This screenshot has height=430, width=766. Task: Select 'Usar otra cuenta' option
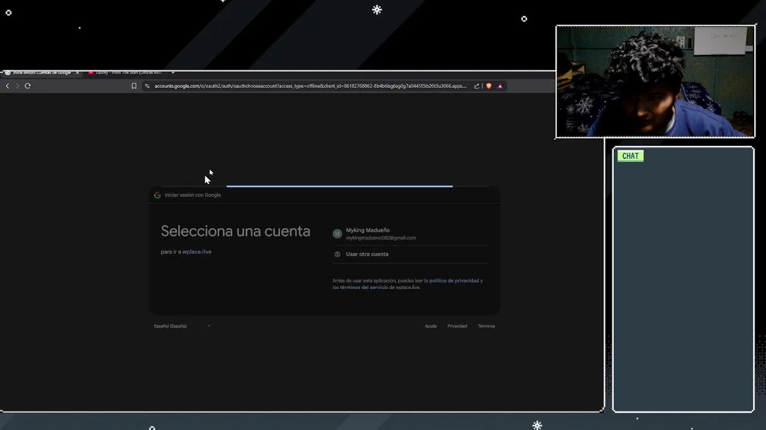[411, 254]
